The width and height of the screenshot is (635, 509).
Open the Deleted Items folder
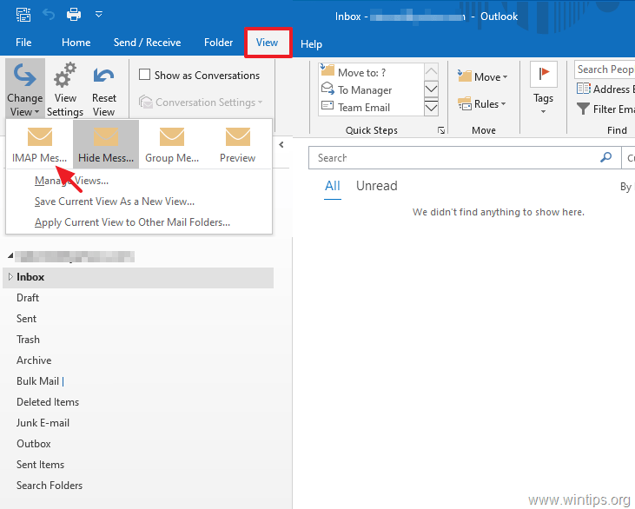tap(48, 402)
